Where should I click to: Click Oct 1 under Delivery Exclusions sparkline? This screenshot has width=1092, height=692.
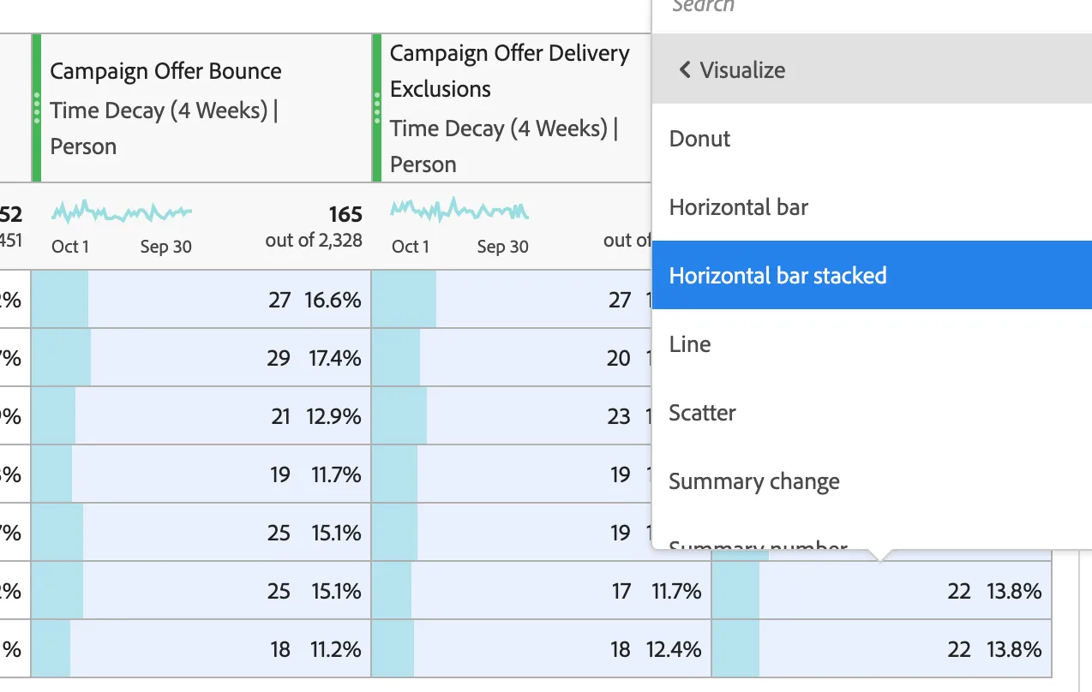[411, 247]
